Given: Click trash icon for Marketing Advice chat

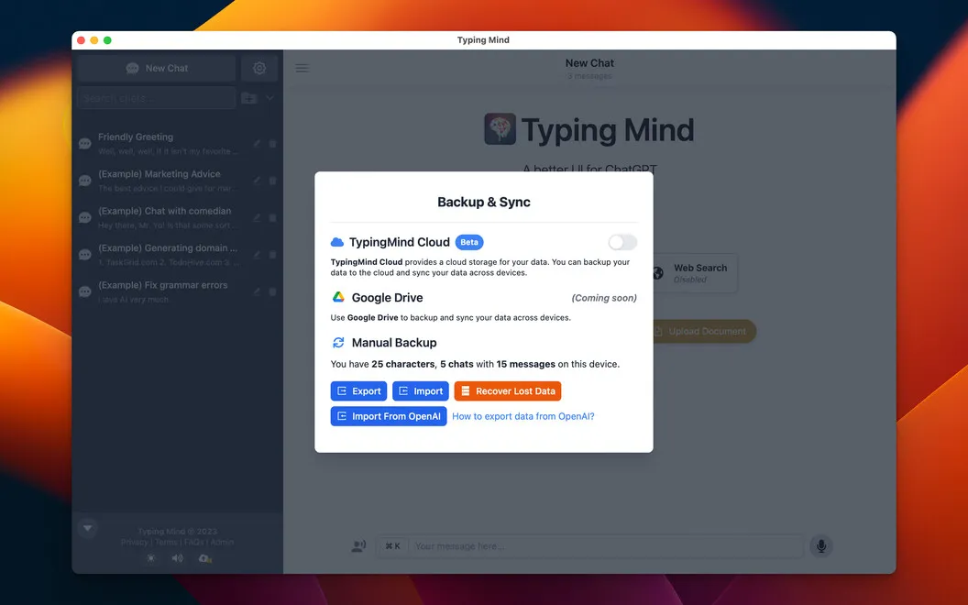Looking at the screenshot, I should tap(272, 181).
